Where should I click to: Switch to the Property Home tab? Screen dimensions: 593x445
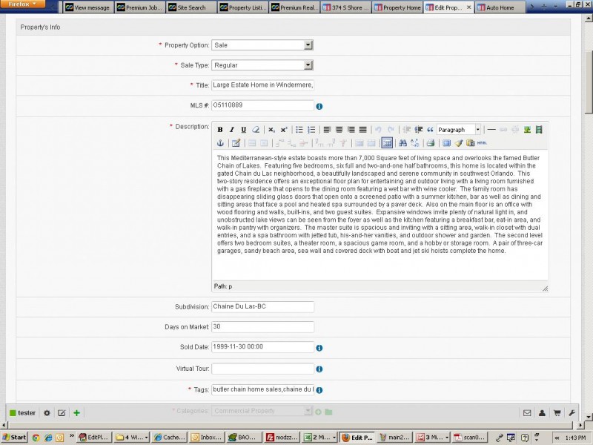click(397, 7)
